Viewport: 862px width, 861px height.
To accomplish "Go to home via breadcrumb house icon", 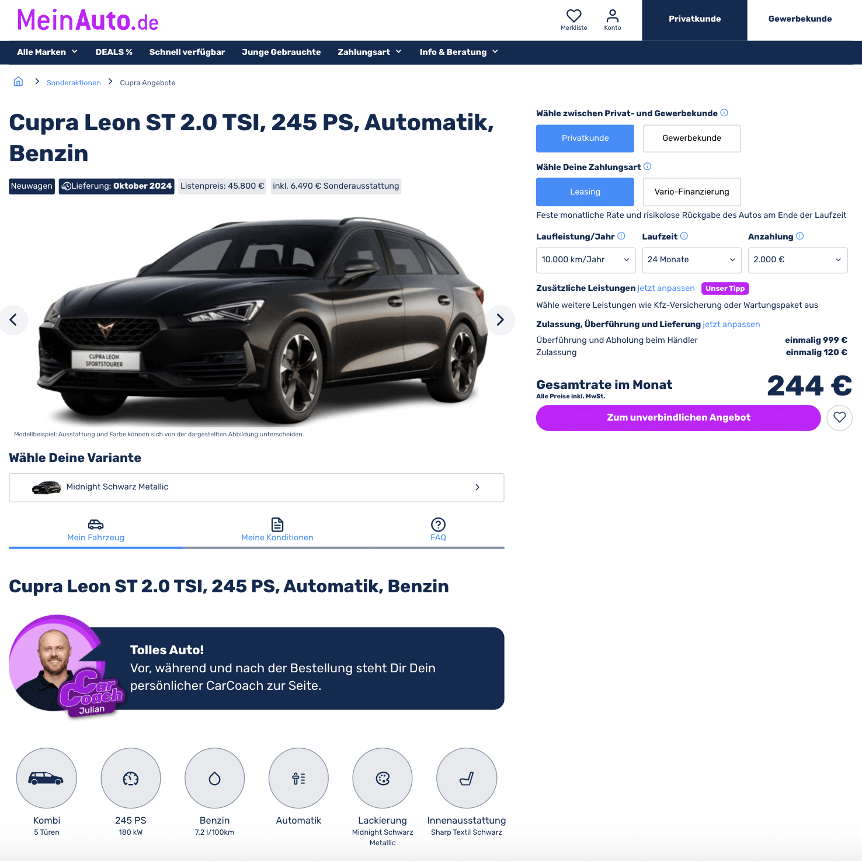I will point(18,82).
